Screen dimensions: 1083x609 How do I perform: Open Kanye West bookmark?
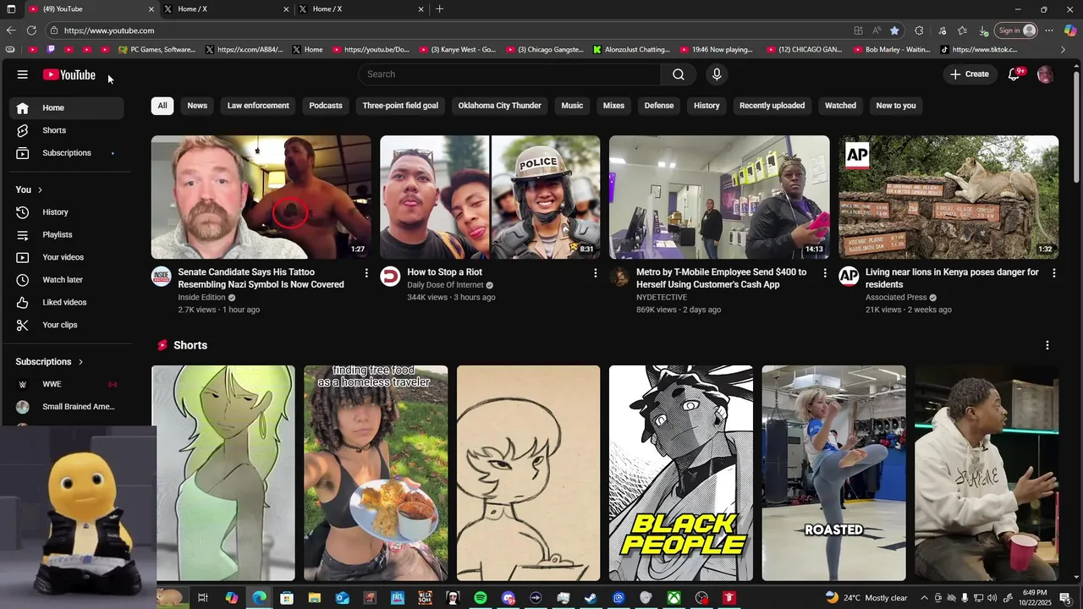tap(458, 50)
